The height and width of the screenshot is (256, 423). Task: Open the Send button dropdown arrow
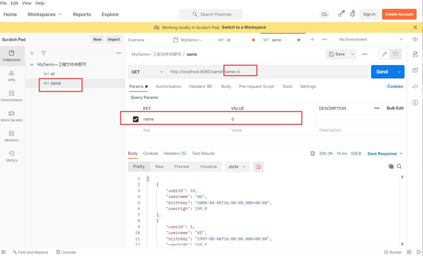point(399,72)
